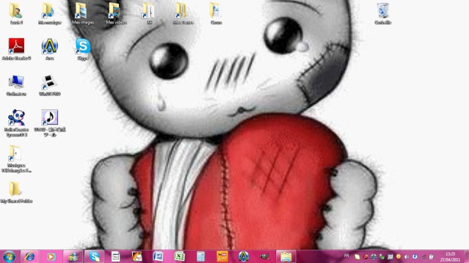Click the orange circular tray icon
This screenshot has width=469, height=263.
tap(399, 257)
